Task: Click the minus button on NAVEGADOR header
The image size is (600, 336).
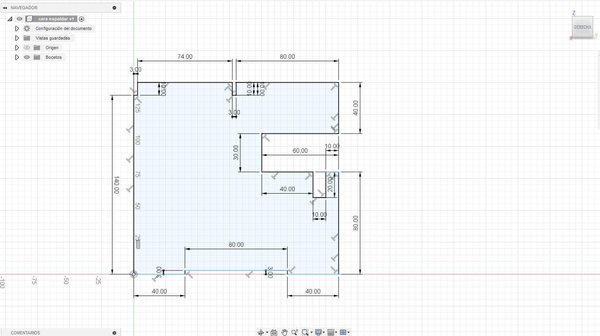Action: point(114,8)
